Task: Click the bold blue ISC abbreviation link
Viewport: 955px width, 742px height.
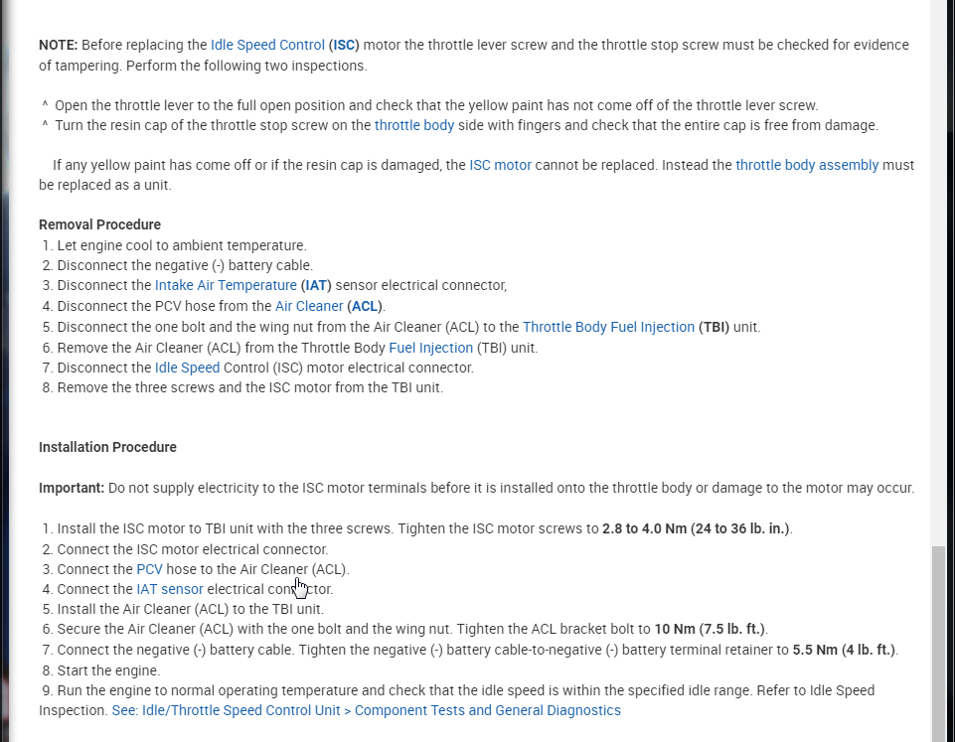Action: coord(344,45)
